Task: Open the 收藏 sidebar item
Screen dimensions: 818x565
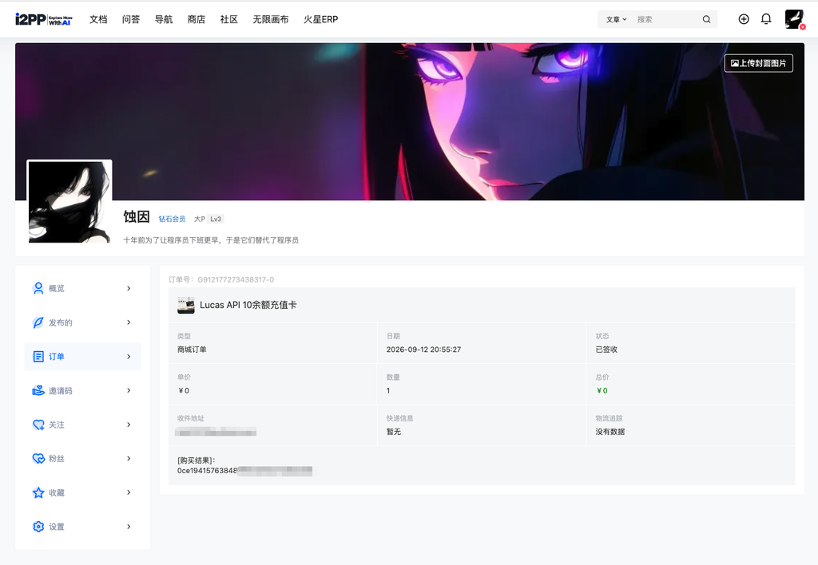Action: [x=83, y=492]
